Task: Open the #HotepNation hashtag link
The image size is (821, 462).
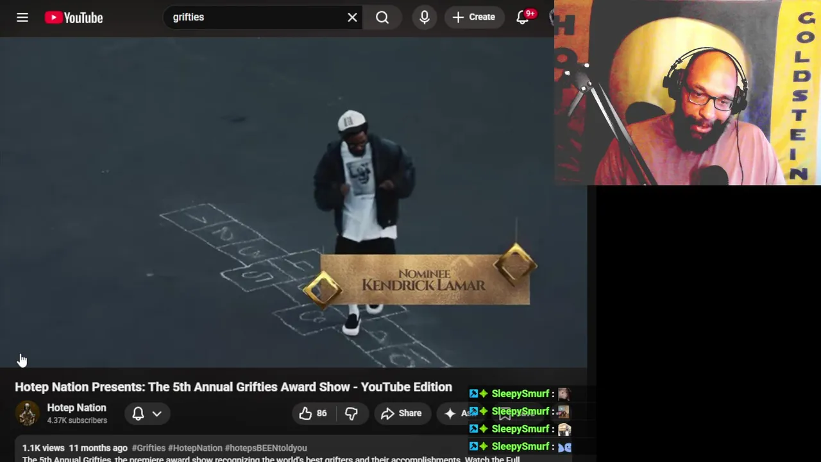Action: click(195, 448)
